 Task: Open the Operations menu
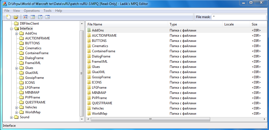32,11
